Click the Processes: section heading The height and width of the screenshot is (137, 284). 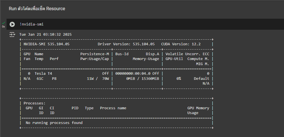tap(34, 103)
